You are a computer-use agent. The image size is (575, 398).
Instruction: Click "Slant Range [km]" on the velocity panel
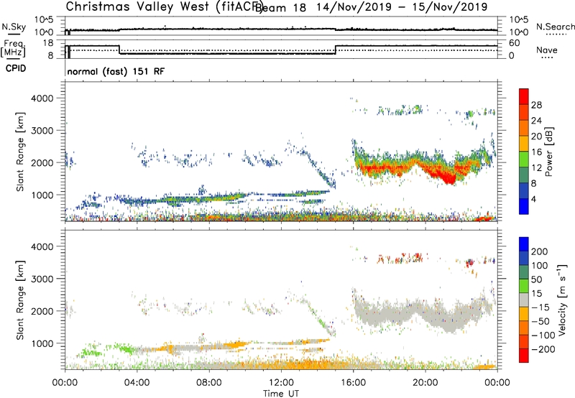20,300
